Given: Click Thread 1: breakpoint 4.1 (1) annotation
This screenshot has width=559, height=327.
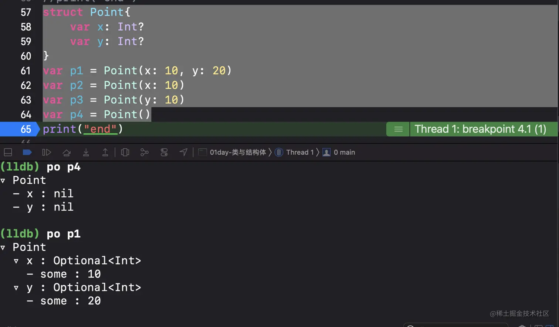Looking at the screenshot, I should pyautogui.click(x=480, y=129).
